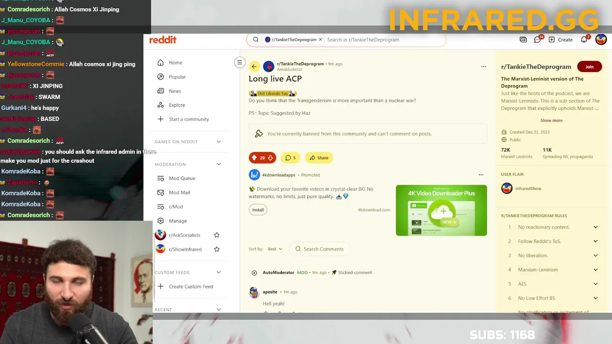
Task: Remove the r/TankieTheDeprogram search filter
Action: pos(320,40)
